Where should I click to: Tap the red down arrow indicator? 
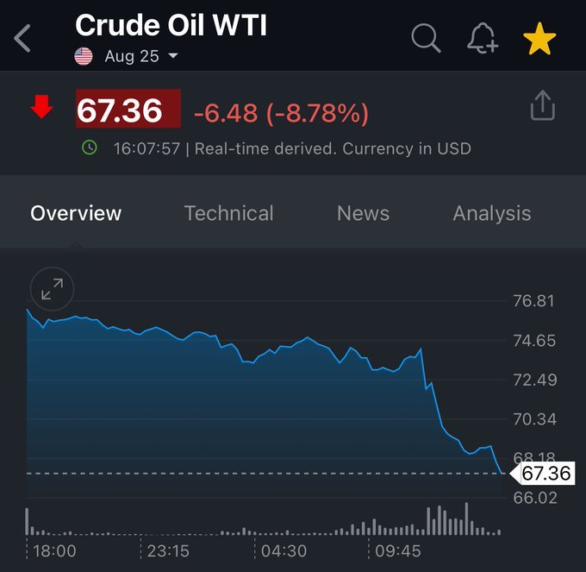click(x=41, y=107)
